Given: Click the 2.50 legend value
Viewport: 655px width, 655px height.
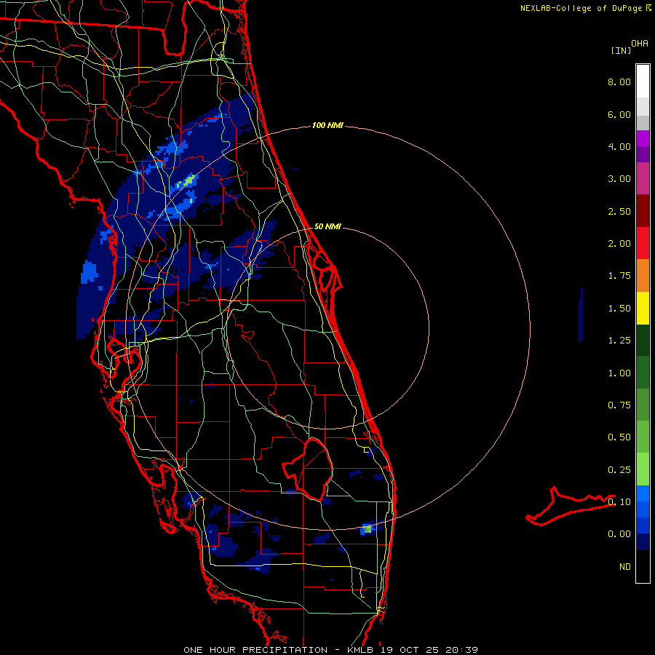Looking at the screenshot, I should pyautogui.click(x=619, y=211).
